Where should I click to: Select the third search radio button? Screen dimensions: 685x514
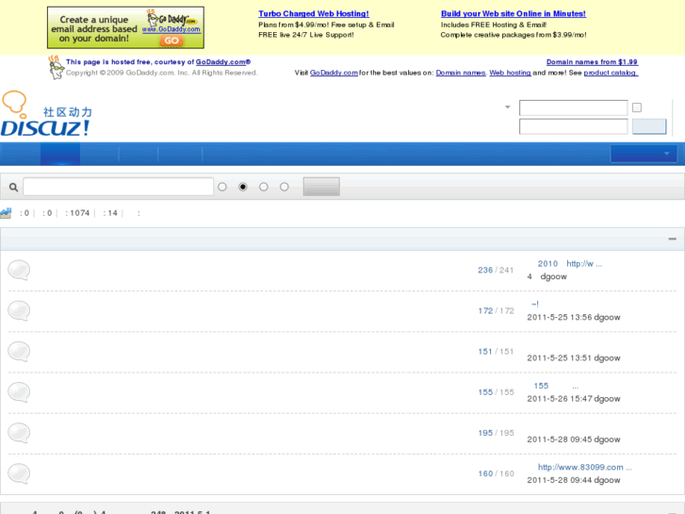coord(264,187)
